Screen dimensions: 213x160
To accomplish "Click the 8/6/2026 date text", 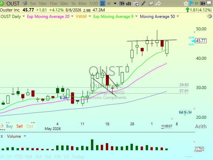I will coord(73,10).
